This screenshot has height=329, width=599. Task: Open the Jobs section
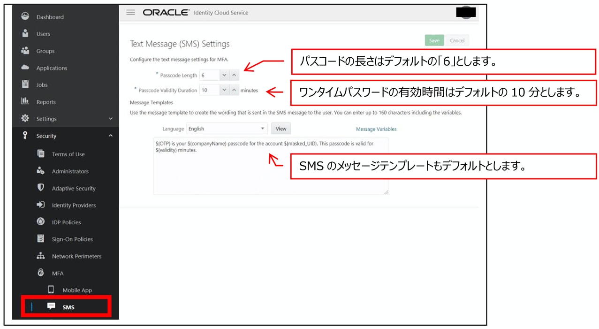click(42, 85)
